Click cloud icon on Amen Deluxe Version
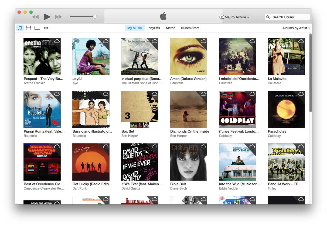The height and width of the screenshot is (226, 327). [x=203, y=41]
